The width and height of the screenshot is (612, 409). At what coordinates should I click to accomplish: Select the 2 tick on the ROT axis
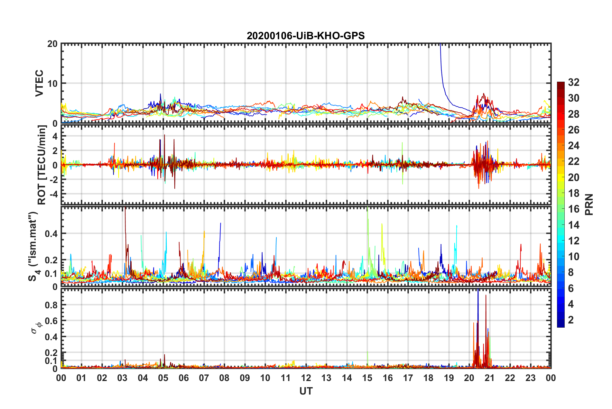pos(55,151)
